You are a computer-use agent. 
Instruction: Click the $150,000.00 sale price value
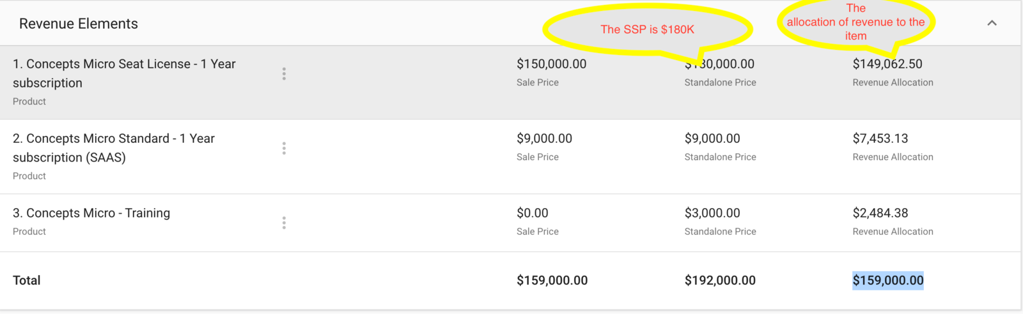pyautogui.click(x=552, y=64)
